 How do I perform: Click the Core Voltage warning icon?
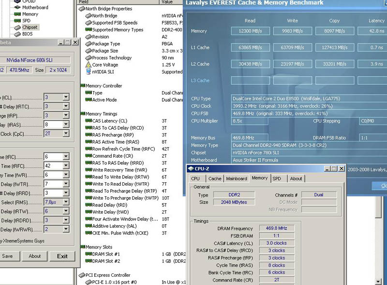click(x=89, y=65)
